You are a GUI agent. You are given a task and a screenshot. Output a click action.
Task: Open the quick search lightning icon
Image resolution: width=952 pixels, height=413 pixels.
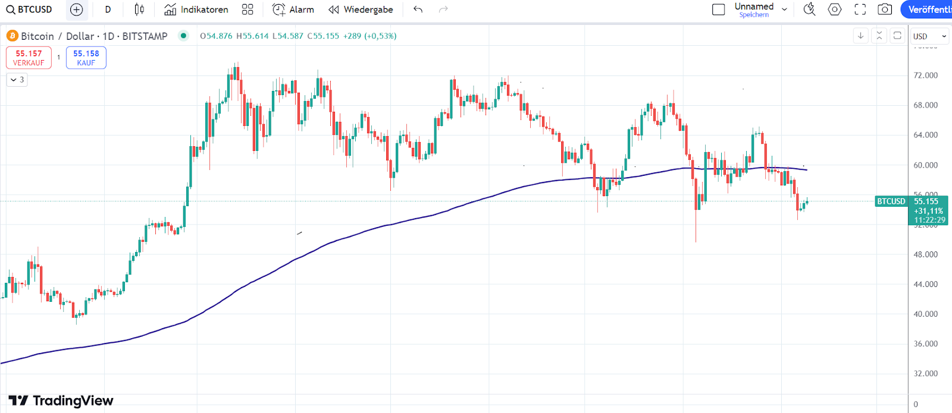[x=809, y=10]
